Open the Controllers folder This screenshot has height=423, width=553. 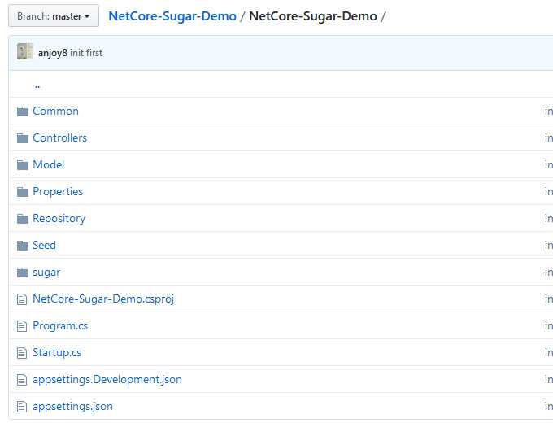tap(59, 138)
